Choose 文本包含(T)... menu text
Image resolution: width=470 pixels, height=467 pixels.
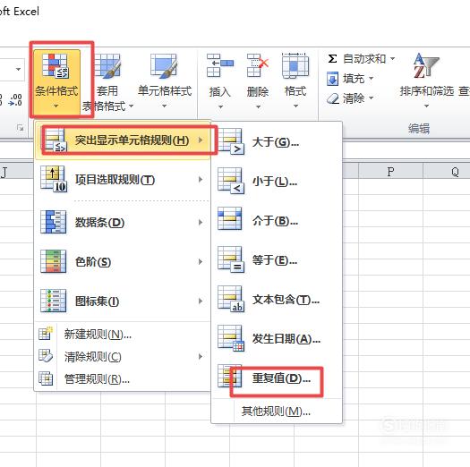pyautogui.click(x=286, y=300)
